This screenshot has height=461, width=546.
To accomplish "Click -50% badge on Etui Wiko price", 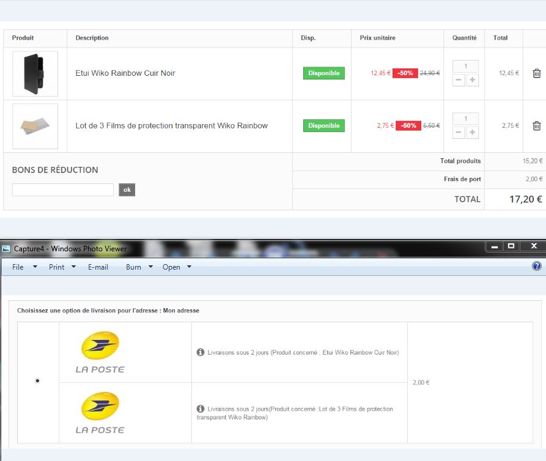I will 405,73.
